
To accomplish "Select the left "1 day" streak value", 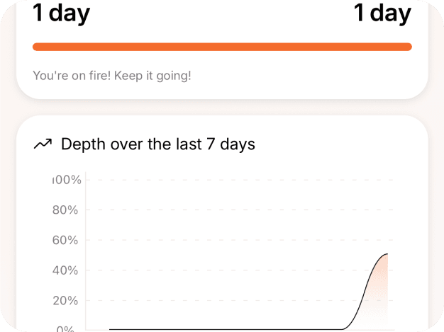I will 62,13.
